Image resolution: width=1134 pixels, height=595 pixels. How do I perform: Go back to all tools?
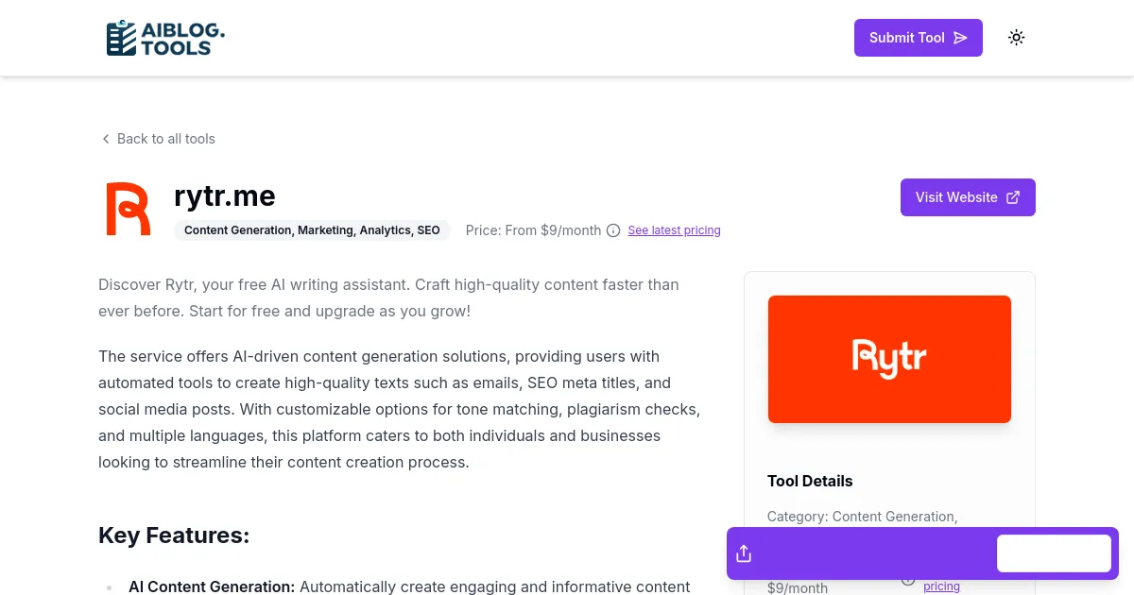[x=165, y=139]
